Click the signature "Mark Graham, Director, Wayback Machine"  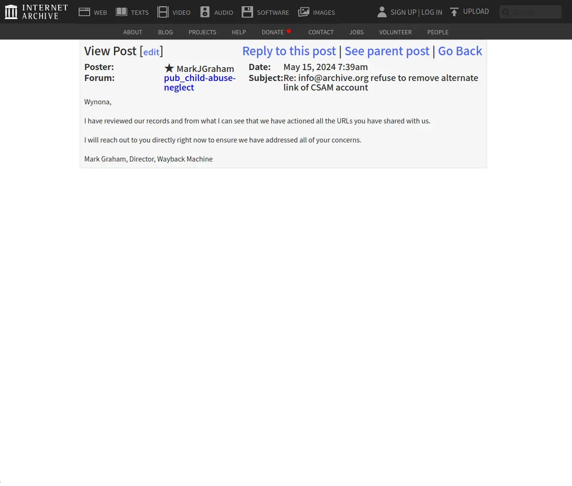point(148,159)
